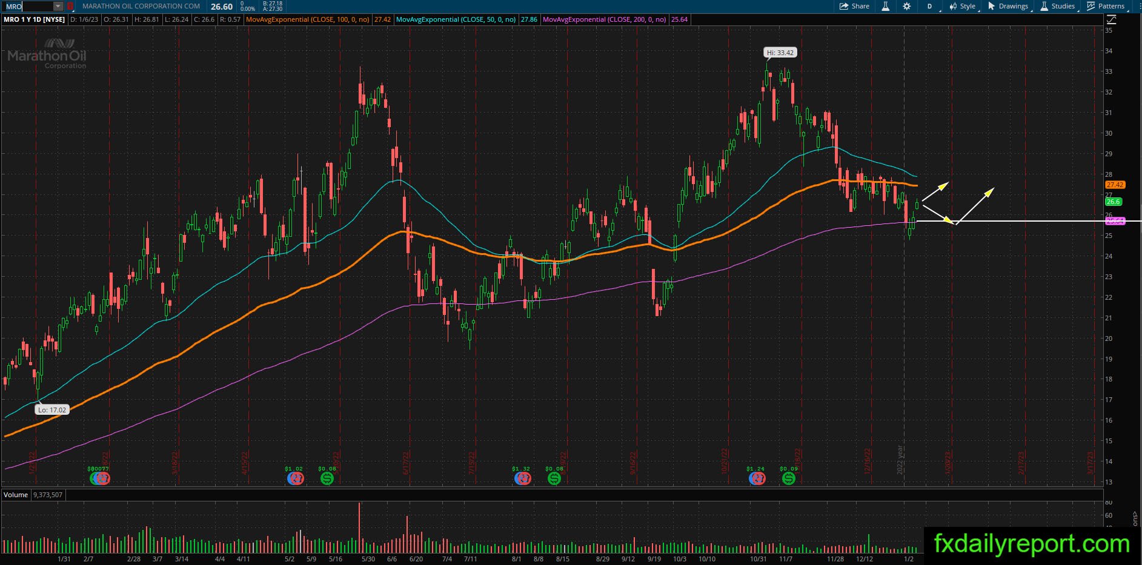
Task: Click the 50-period MovAvgExponential study label
Action: click(x=456, y=19)
